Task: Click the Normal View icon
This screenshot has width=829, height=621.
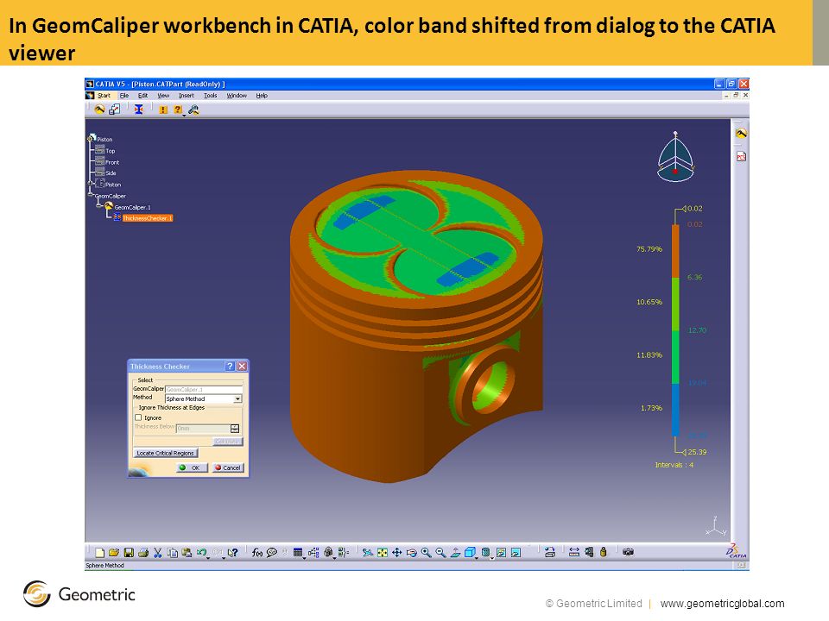Action: [x=455, y=552]
